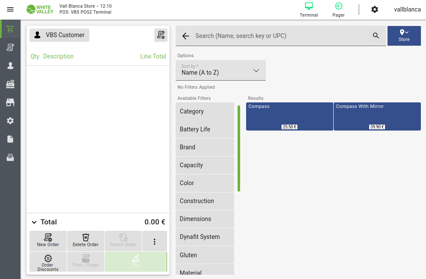The width and height of the screenshot is (426, 279).
Task: Open the cash register sidebar icon
Action: pyautogui.click(x=10, y=84)
